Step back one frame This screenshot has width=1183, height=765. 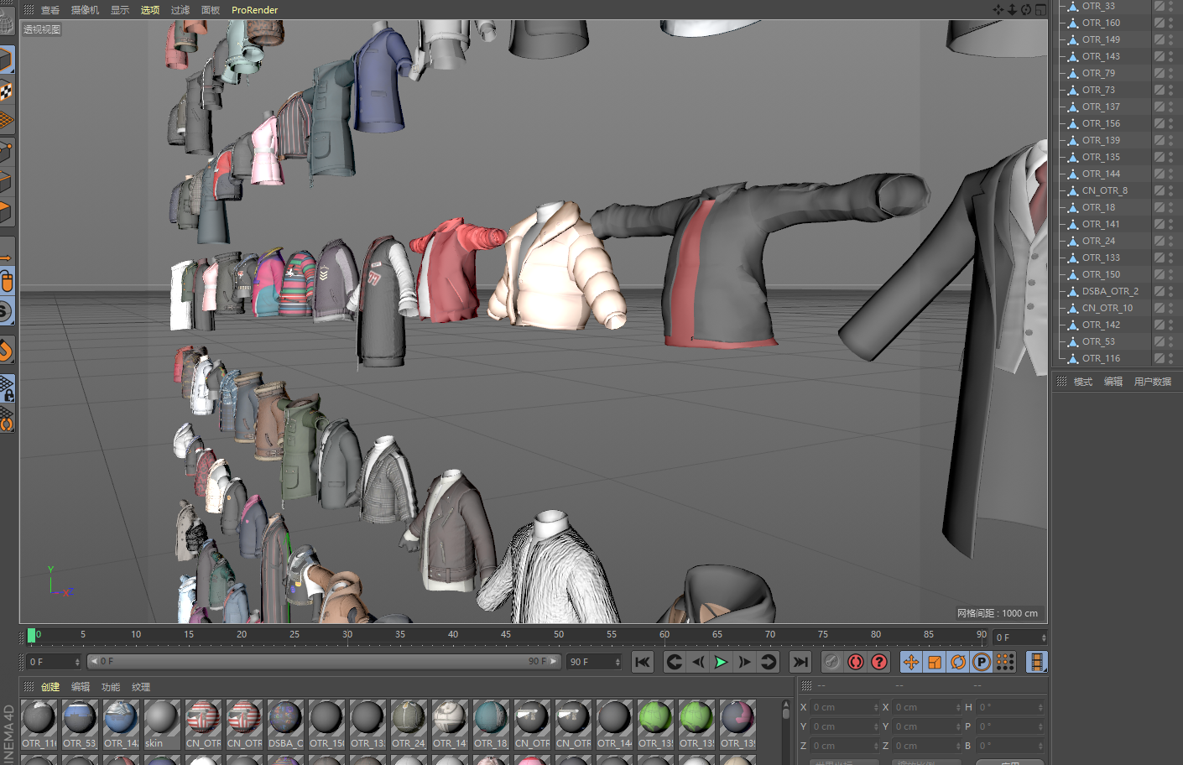[x=698, y=662]
